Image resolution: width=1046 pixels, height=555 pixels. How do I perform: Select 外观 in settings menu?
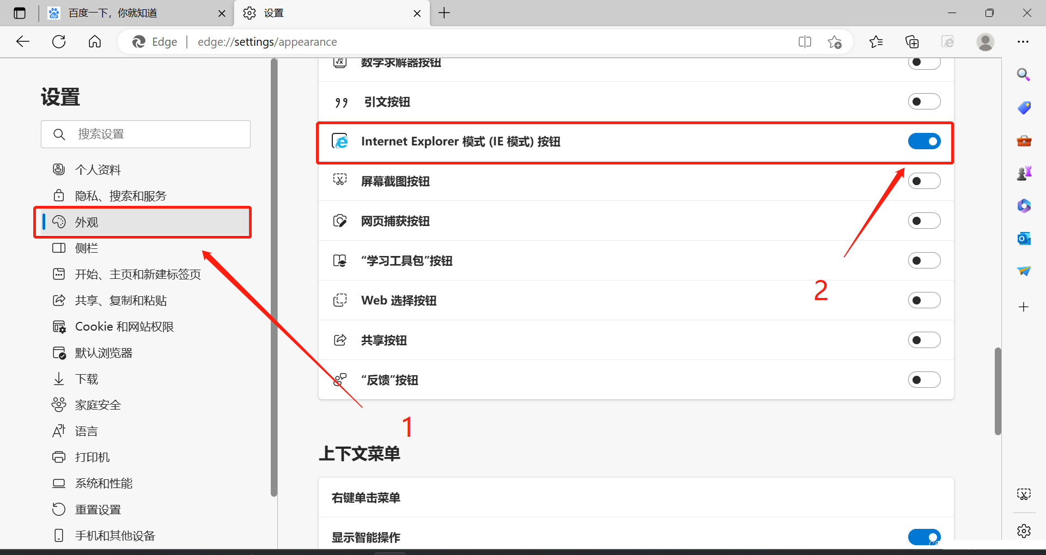tap(145, 222)
